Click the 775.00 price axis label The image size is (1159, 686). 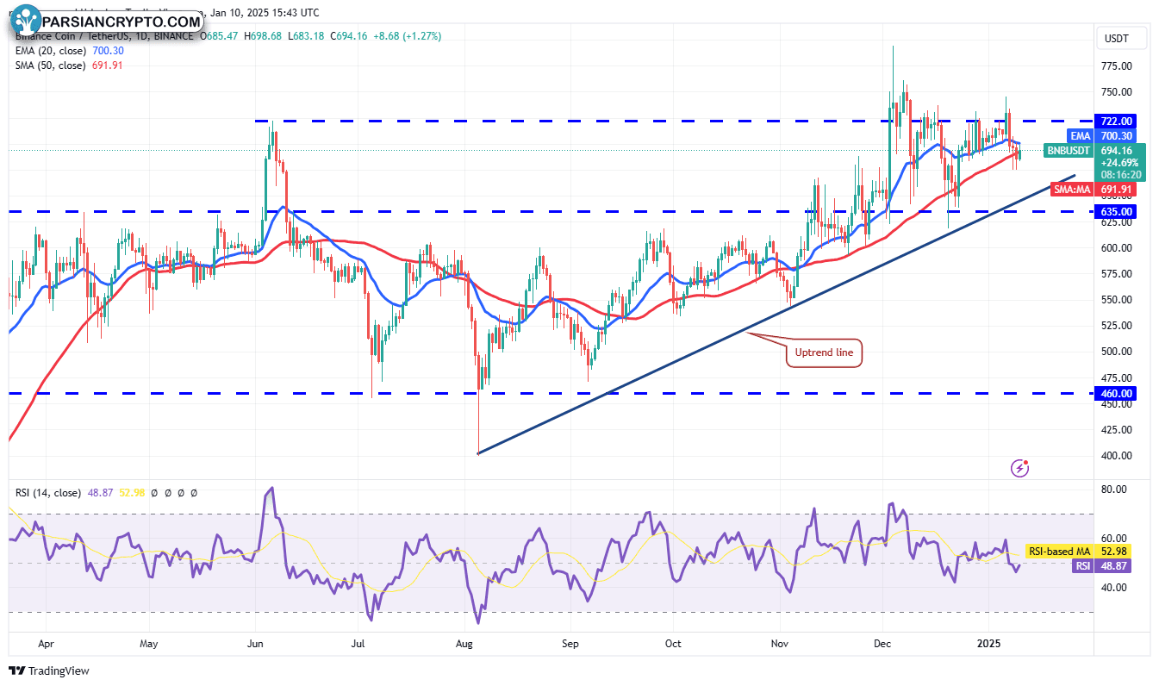1118,66
